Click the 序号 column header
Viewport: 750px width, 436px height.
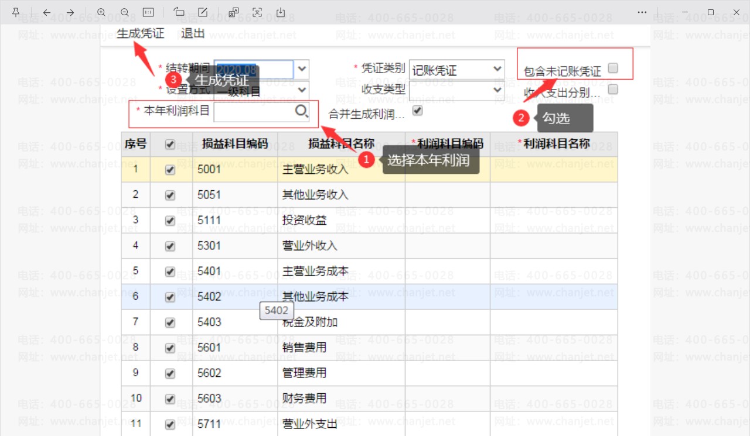(136, 144)
